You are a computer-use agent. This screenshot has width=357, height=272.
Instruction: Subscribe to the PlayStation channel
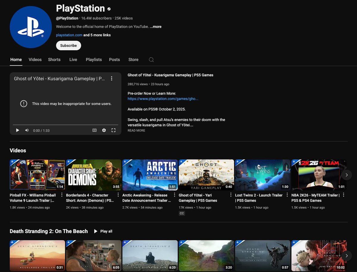(68, 45)
